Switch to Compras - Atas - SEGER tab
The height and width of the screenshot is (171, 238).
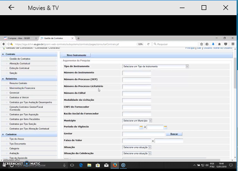pyautogui.click(x=19, y=38)
